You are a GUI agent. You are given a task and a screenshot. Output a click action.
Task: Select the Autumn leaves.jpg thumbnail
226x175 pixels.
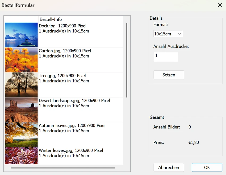pos(21,135)
